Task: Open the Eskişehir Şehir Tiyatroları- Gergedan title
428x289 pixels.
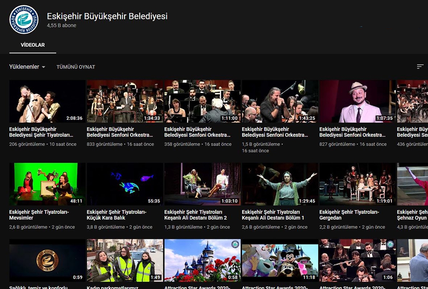Action: (x=349, y=215)
